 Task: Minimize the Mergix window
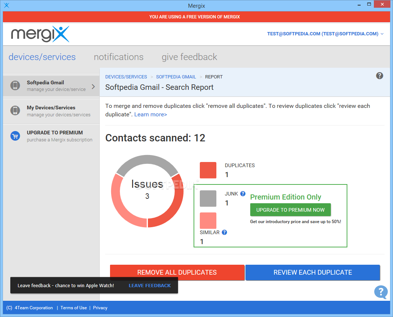tap(359, 4)
